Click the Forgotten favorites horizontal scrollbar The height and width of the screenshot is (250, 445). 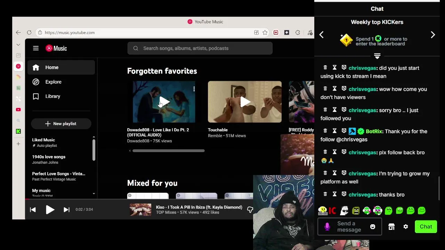point(169,151)
